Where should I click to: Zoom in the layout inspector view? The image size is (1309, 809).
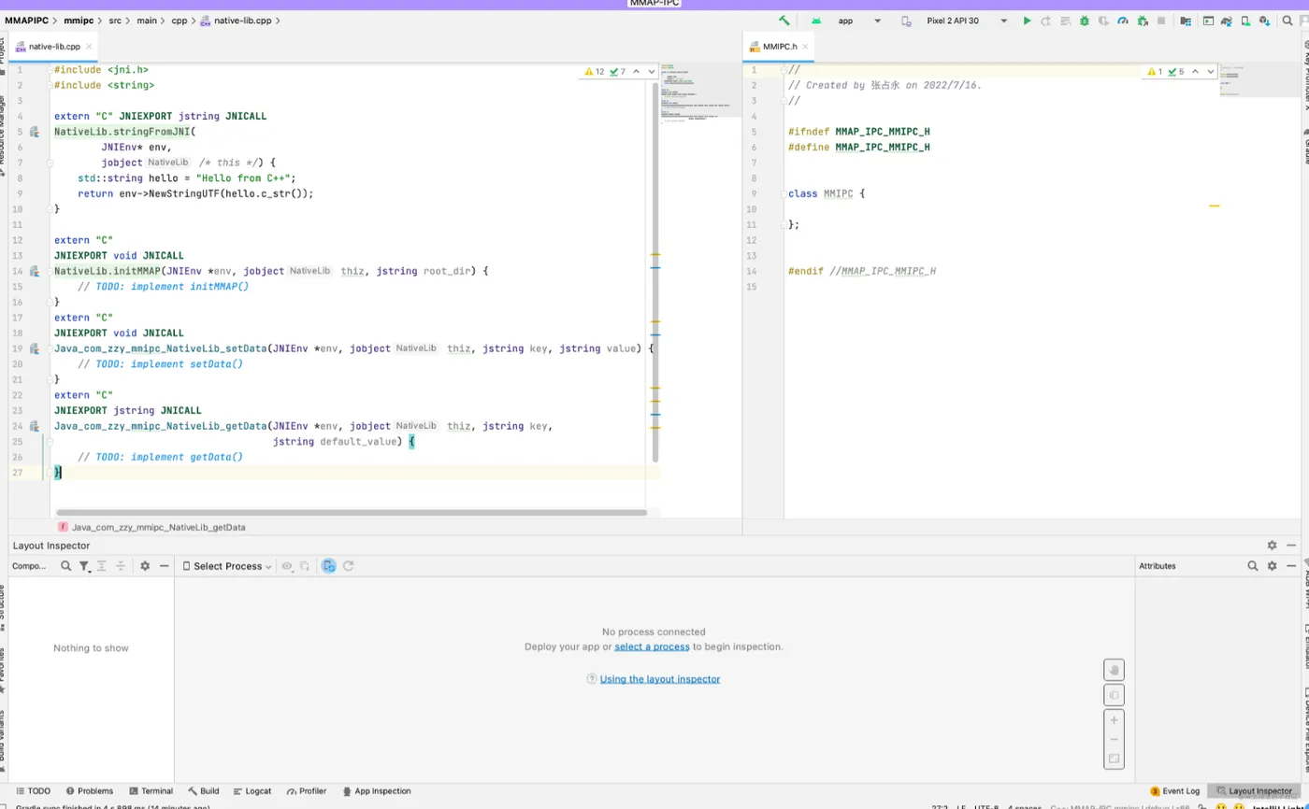(x=1114, y=720)
